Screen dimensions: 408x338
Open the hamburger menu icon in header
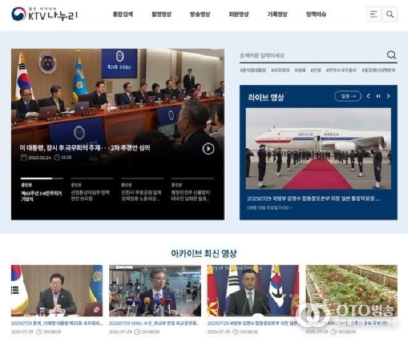tap(374, 14)
